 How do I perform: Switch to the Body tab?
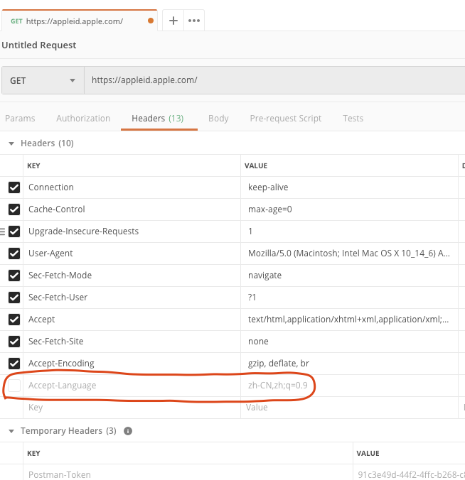tap(218, 118)
